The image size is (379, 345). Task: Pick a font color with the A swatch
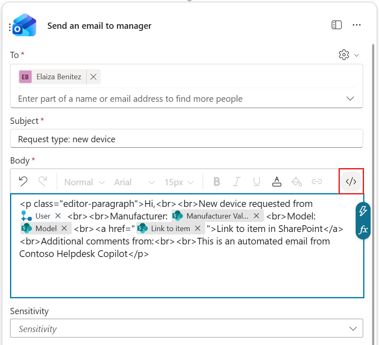(276, 181)
